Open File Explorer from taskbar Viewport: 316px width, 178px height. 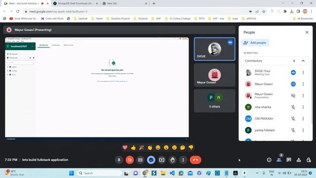pyautogui.click(x=163, y=173)
